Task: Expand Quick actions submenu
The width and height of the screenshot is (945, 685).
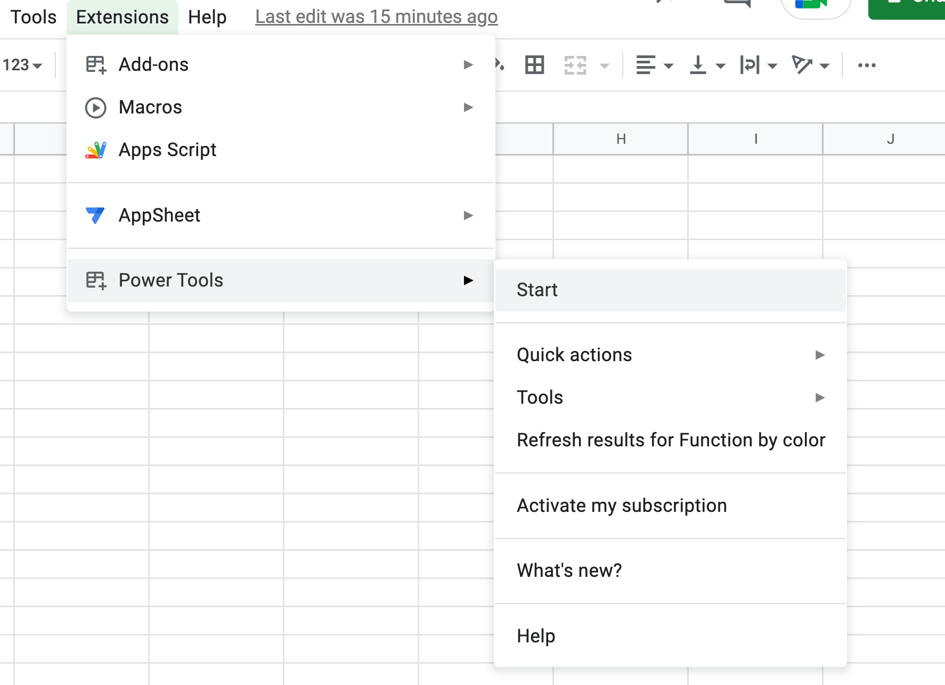Action: point(670,355)
